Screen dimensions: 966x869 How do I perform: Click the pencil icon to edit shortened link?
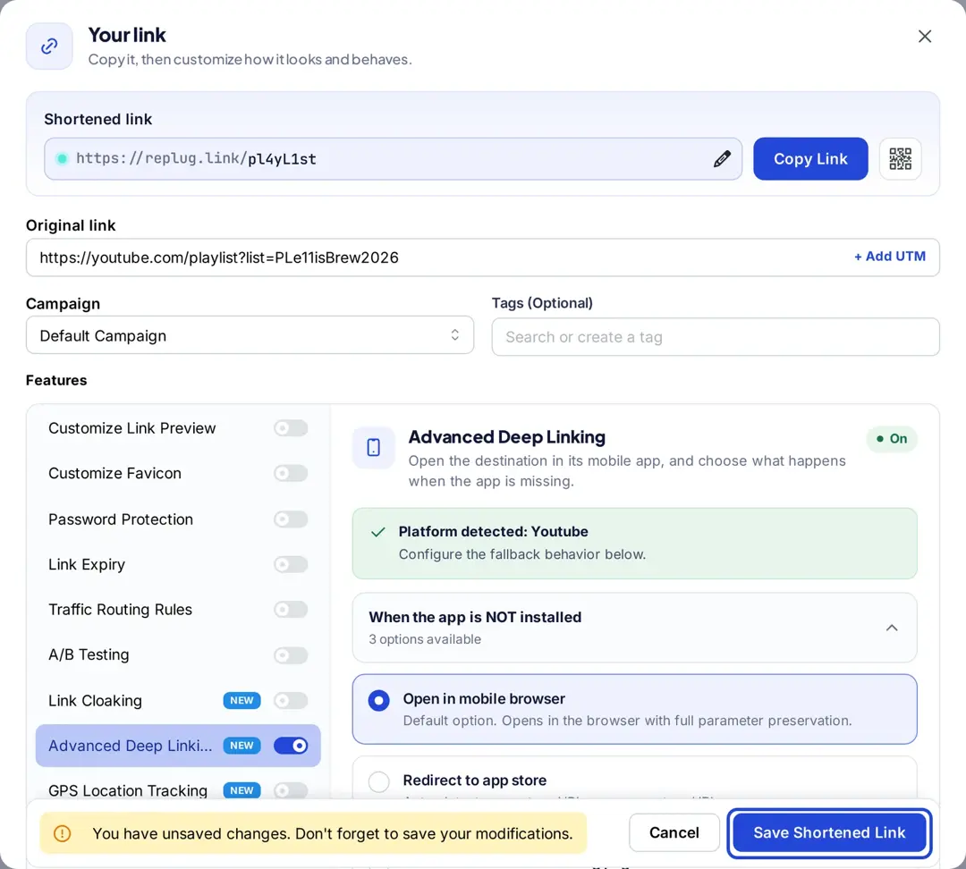[722, 159]
